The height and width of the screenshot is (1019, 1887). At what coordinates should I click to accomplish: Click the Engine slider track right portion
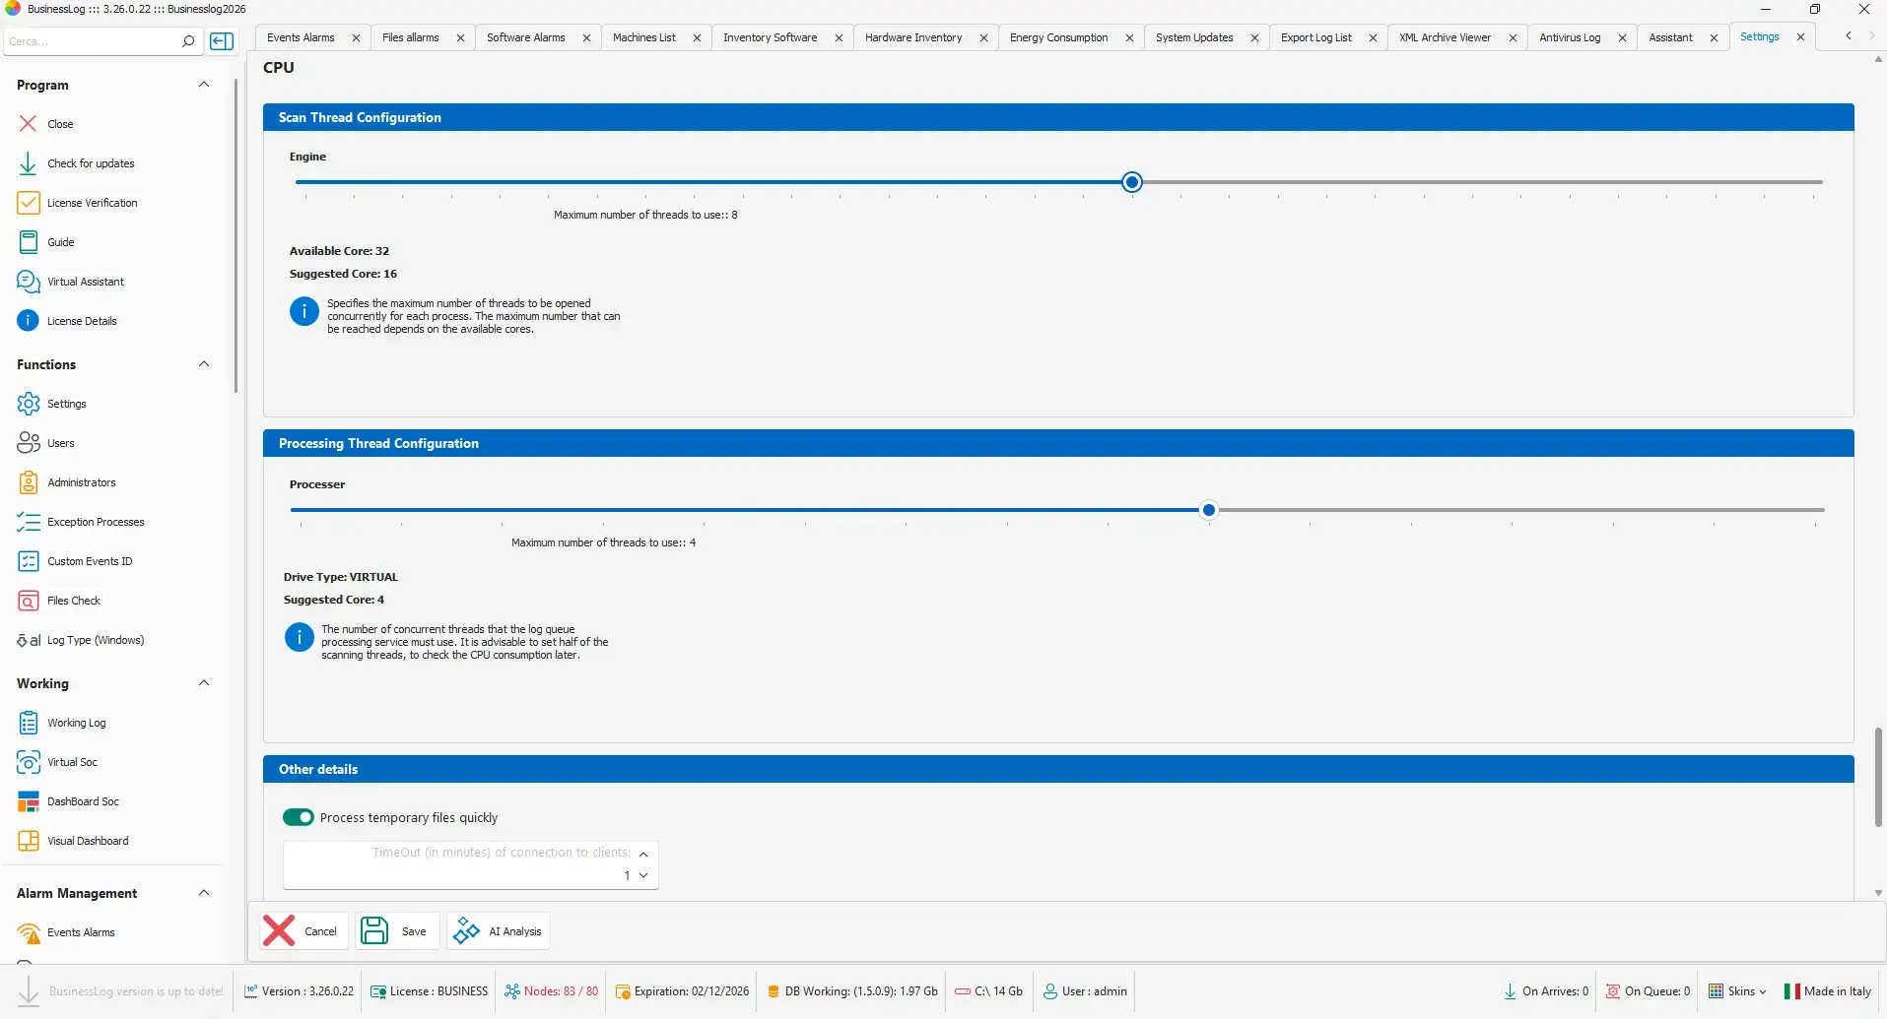[x=1482, y=182]
